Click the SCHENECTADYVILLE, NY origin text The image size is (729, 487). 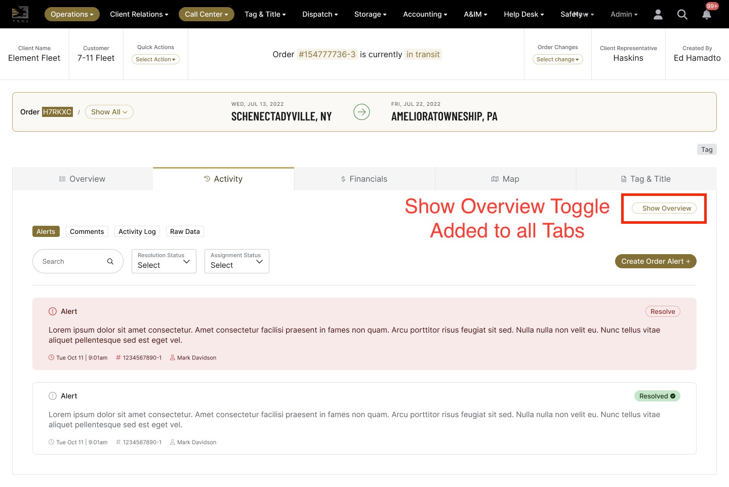point(281,116)
